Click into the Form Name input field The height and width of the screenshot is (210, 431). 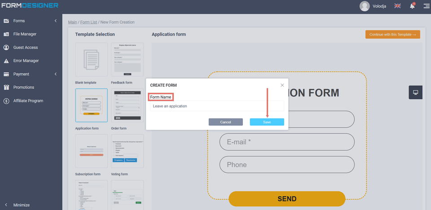click(217, 106)
